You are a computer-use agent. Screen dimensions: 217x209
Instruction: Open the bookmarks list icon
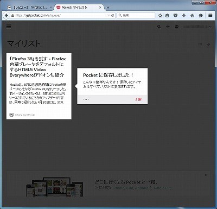pyautogui.click(x=167, y=16)
